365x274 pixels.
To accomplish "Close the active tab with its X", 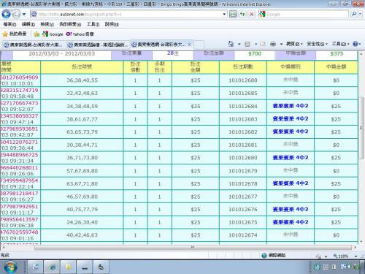I will pyautogui.click(x=189, y=45).
